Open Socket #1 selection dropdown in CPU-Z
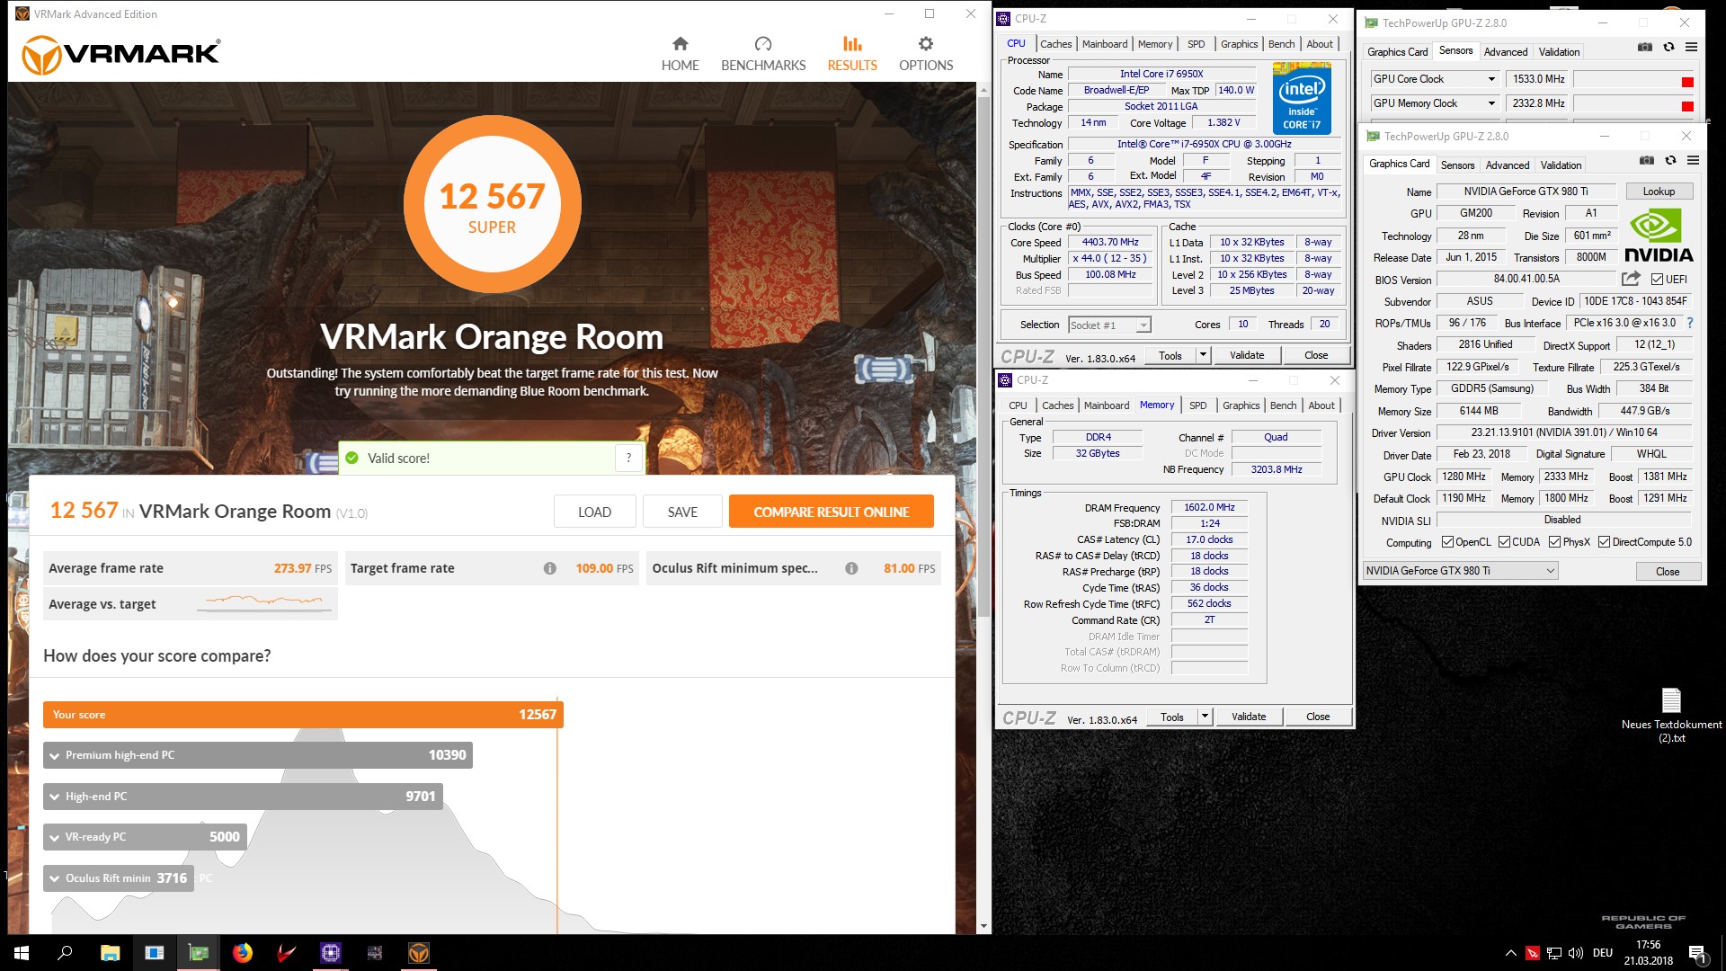The image size is (1726, 971). (x=1109, y=325)
